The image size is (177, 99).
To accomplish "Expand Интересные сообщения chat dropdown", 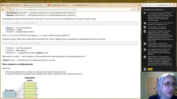I will click(154, 10).
